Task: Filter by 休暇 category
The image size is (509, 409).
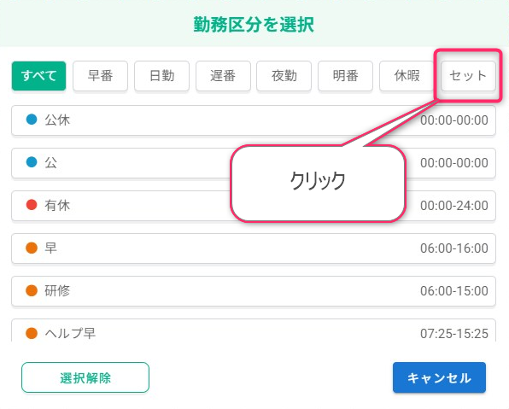Action: tap(407, 76)
